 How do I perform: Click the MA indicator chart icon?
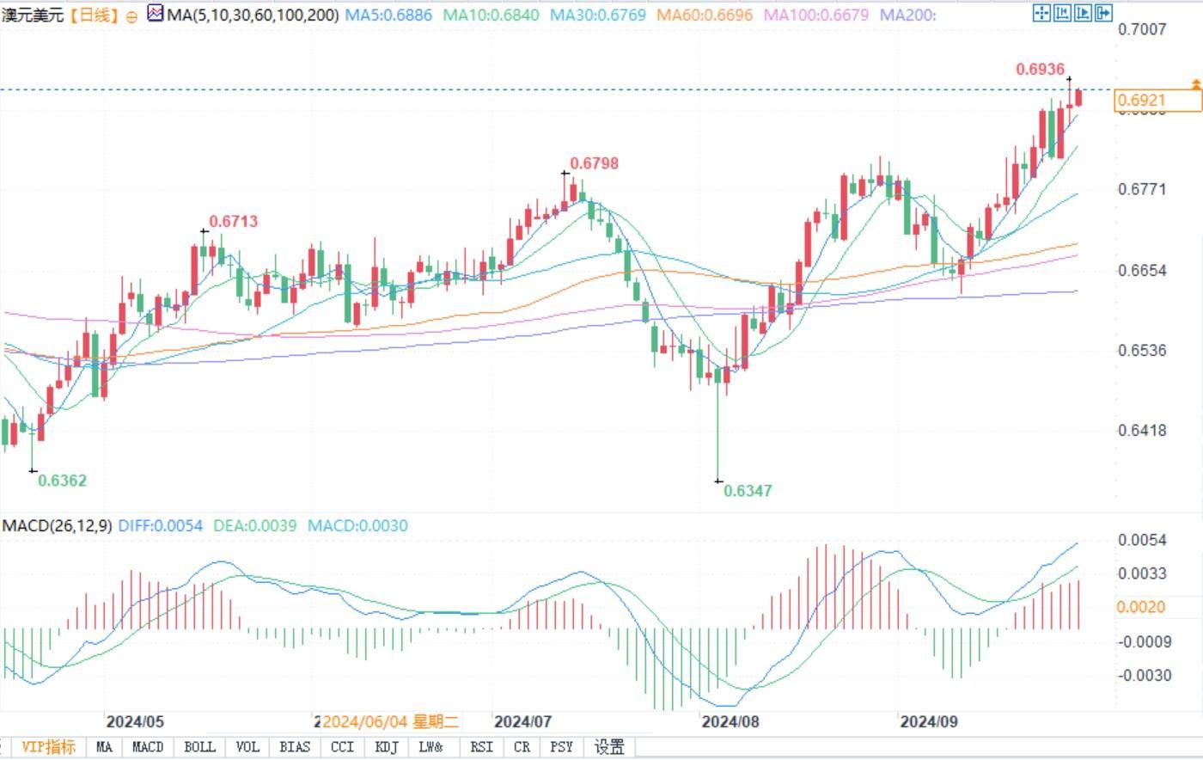[x=156, y=13]
